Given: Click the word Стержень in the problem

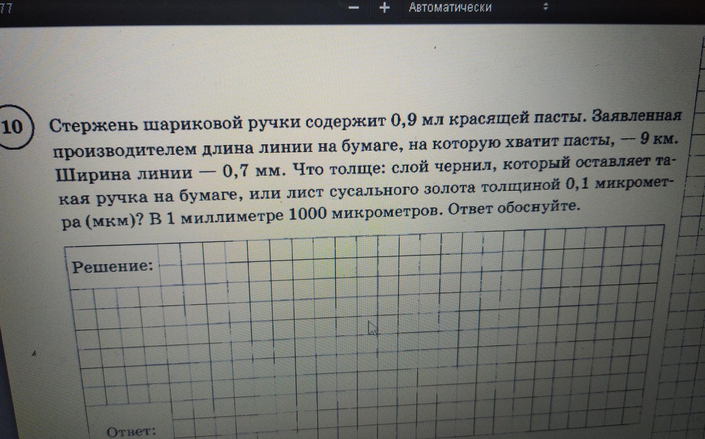Looking at the screenshot, I should tap(93, 126).
